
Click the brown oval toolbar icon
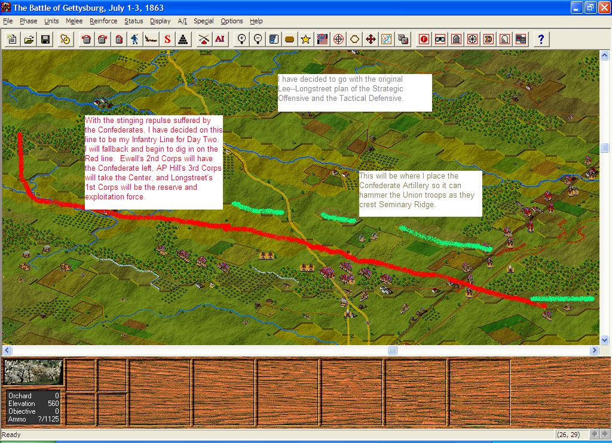click(290, 39)
